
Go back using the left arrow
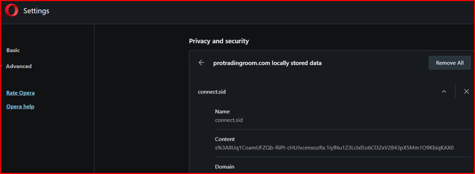(x=201, y=63)
